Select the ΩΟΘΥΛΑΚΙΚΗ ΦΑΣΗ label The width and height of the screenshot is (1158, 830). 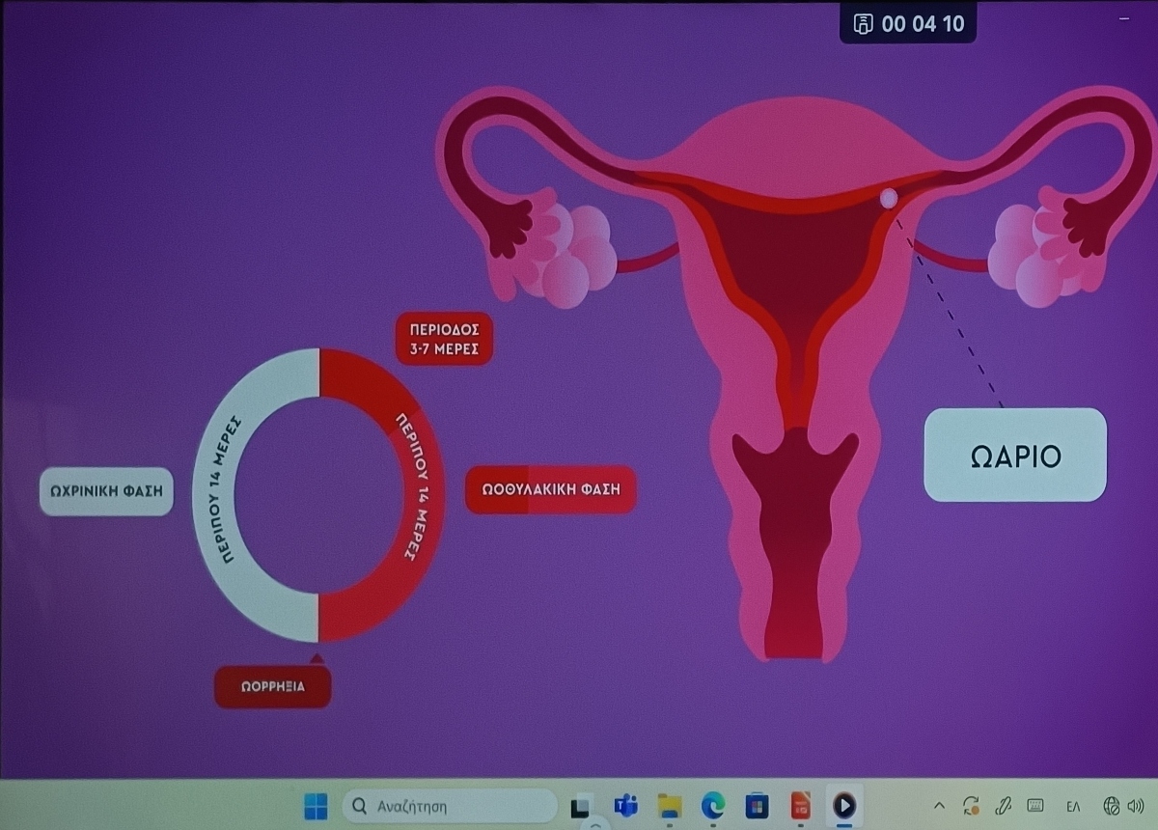tap(551, 490)
